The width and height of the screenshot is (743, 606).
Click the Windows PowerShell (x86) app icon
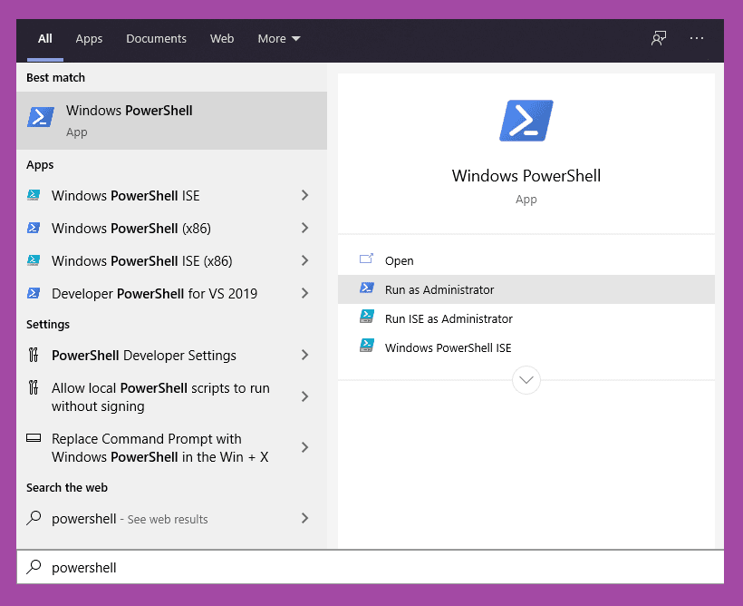(x=34, y=228)
